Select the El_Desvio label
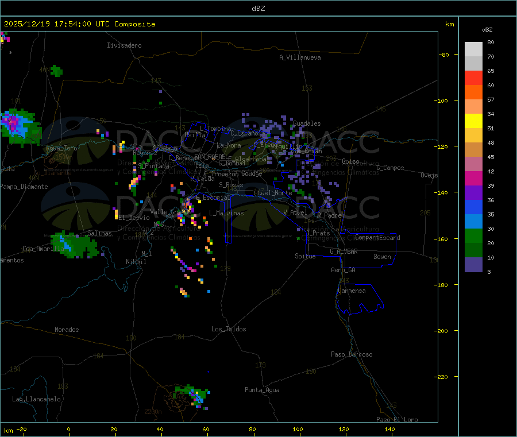Screen dimensions: 517x437 coord(134,218)
